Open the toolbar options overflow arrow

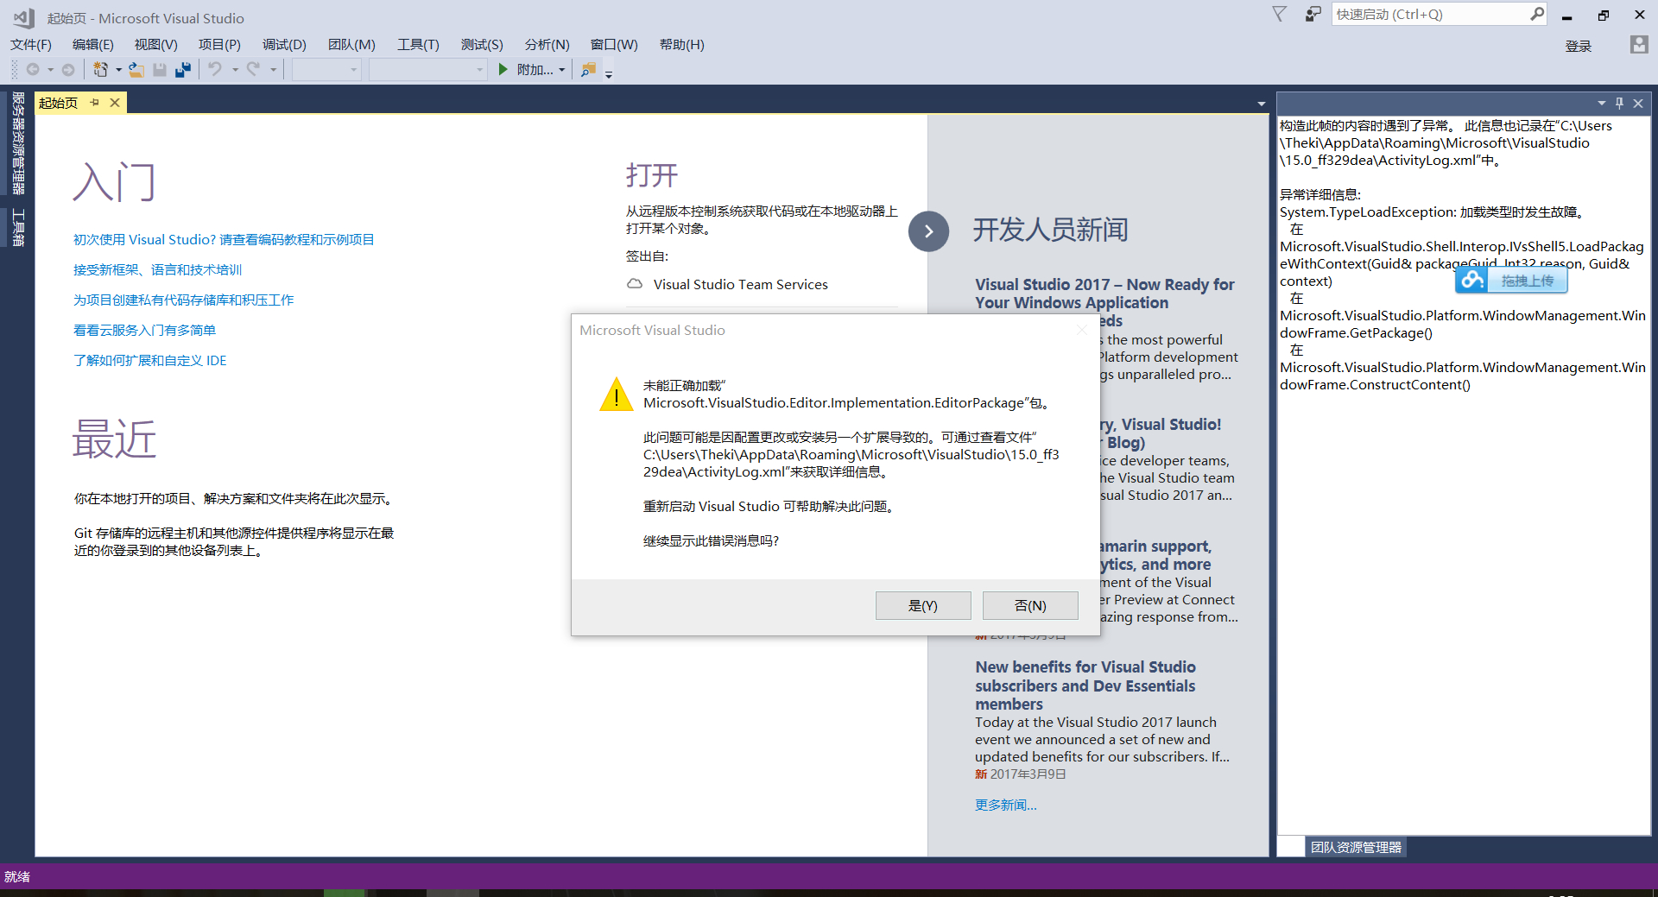point(609,73)
